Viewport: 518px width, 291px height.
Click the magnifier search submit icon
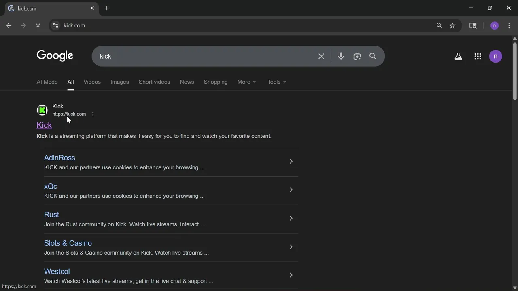pyautogui.click(x=373, y=56)
